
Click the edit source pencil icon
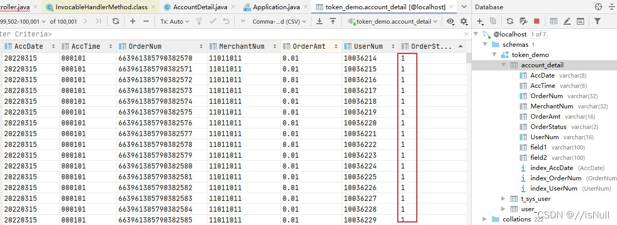pos(567,21)
